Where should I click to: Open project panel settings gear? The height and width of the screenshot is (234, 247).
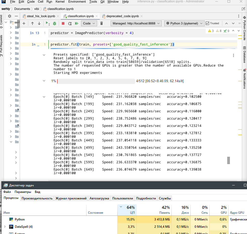pos(10,16)
